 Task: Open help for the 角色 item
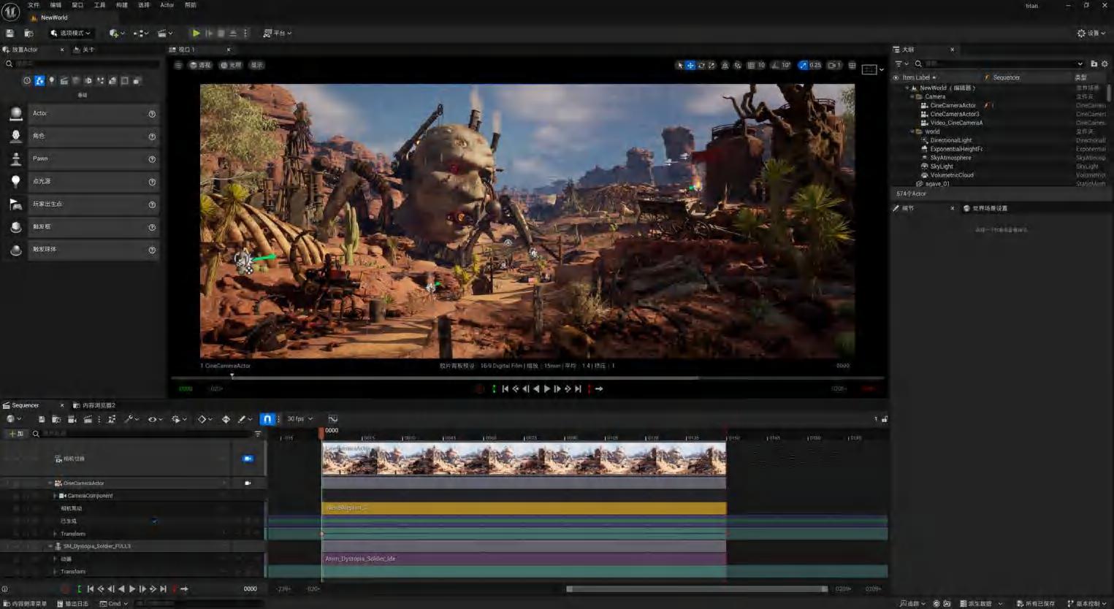point(152,137)
